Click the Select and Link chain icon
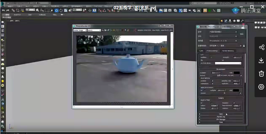The image size is (266, 134). pos(13,10)
